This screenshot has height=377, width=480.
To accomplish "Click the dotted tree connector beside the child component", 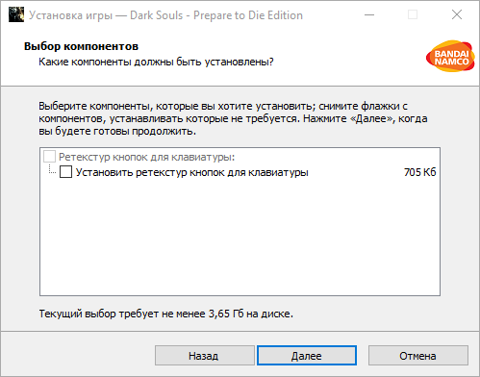I will pos(52,169).
